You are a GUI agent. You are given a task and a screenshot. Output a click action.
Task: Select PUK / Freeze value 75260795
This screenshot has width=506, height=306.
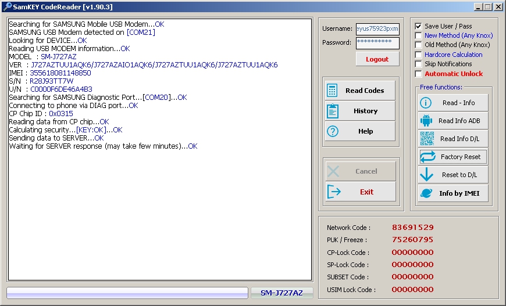(413, 240)
